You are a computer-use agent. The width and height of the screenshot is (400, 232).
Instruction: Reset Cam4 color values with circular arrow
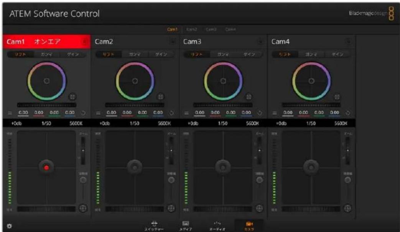pos(348,113)
